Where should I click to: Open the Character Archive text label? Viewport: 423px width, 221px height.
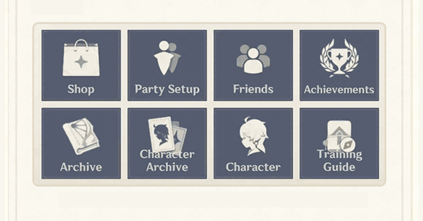(x=167, y=160)
